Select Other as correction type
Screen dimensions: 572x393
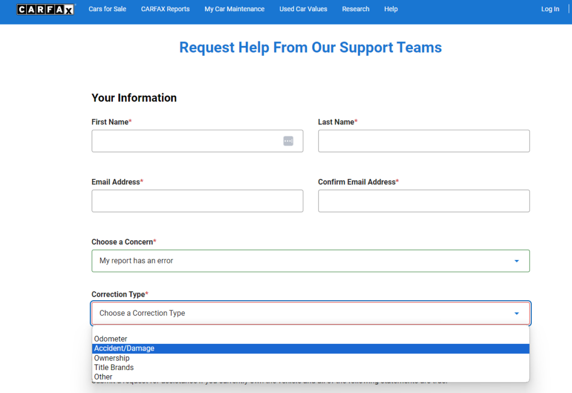point(103,377)
